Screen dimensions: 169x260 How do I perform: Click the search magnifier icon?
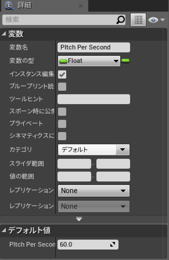tap(121, 20)
